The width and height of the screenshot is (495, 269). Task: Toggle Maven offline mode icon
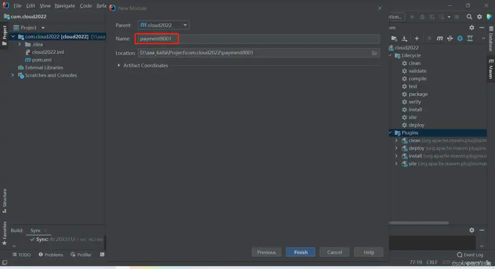pyautogui.click(x=450, y=38)
